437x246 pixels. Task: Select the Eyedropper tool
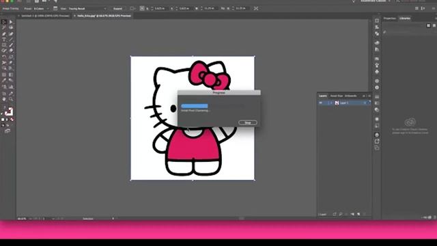(x=4, y=81)
